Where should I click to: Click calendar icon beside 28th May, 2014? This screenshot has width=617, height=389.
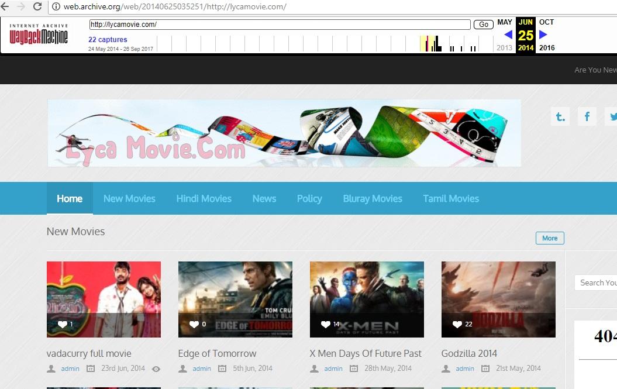(x=354, y=369)
